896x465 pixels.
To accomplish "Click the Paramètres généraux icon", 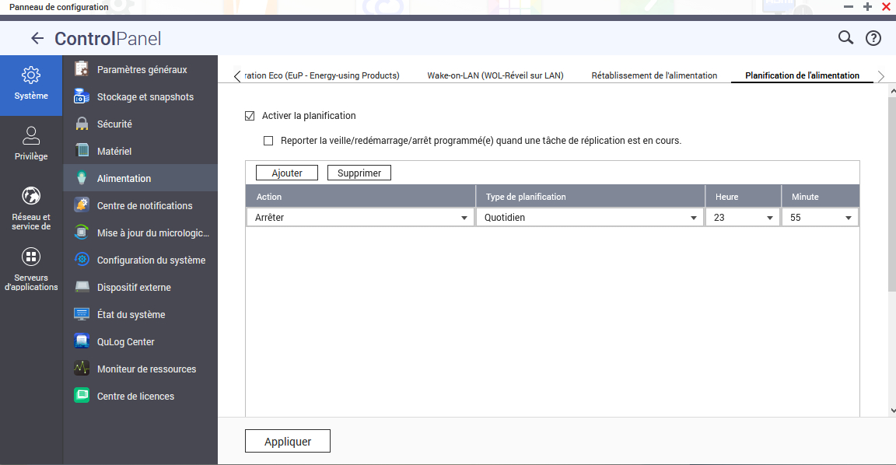I will (82, 69).
